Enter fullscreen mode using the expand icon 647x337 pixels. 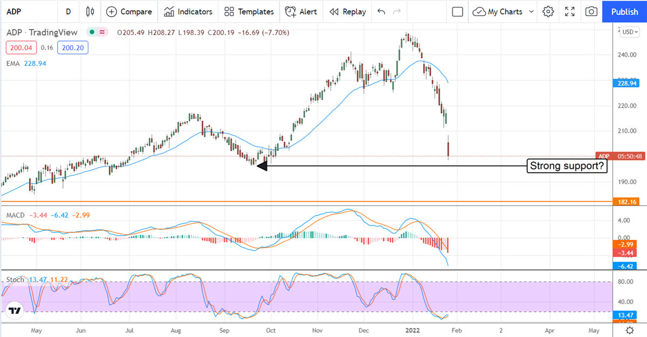(570, 11)
